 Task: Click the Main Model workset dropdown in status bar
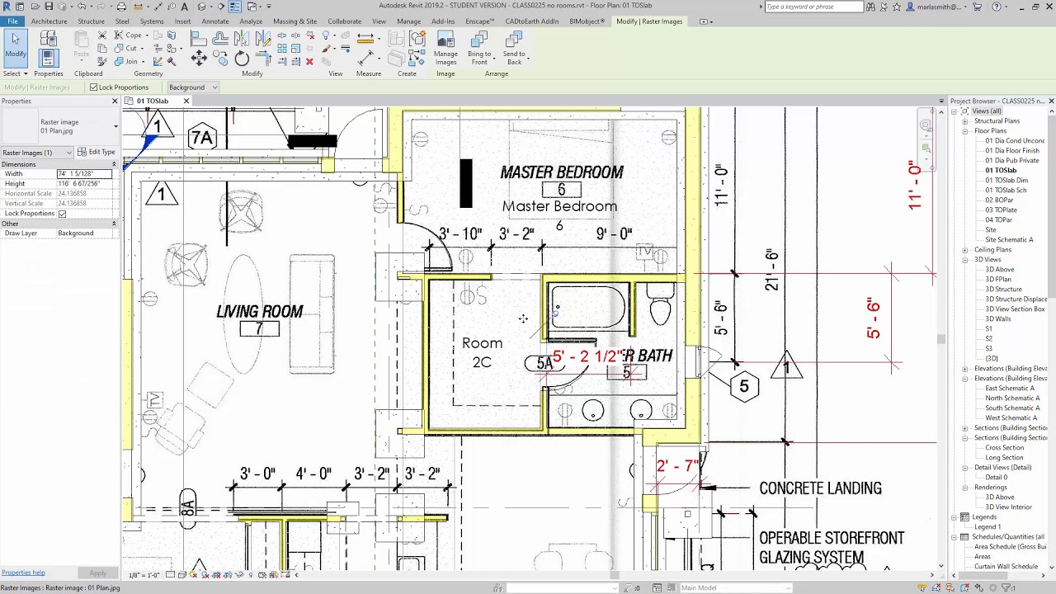coord(734,588)
